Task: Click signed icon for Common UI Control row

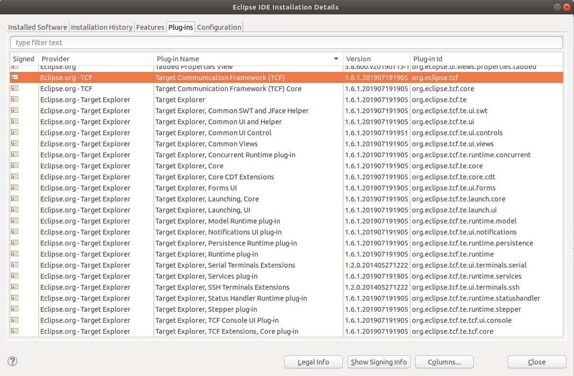Action: click(x=15, y=132)
